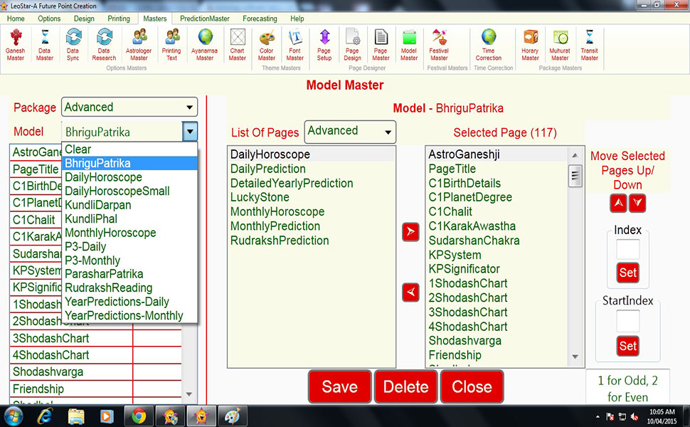This screenshot has width=690, height=427.
Task: Open Ganesh Master from the ribbon
Action: coord(16,45)
